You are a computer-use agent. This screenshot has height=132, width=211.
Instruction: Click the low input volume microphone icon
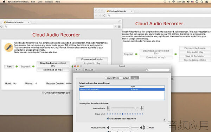108,108
